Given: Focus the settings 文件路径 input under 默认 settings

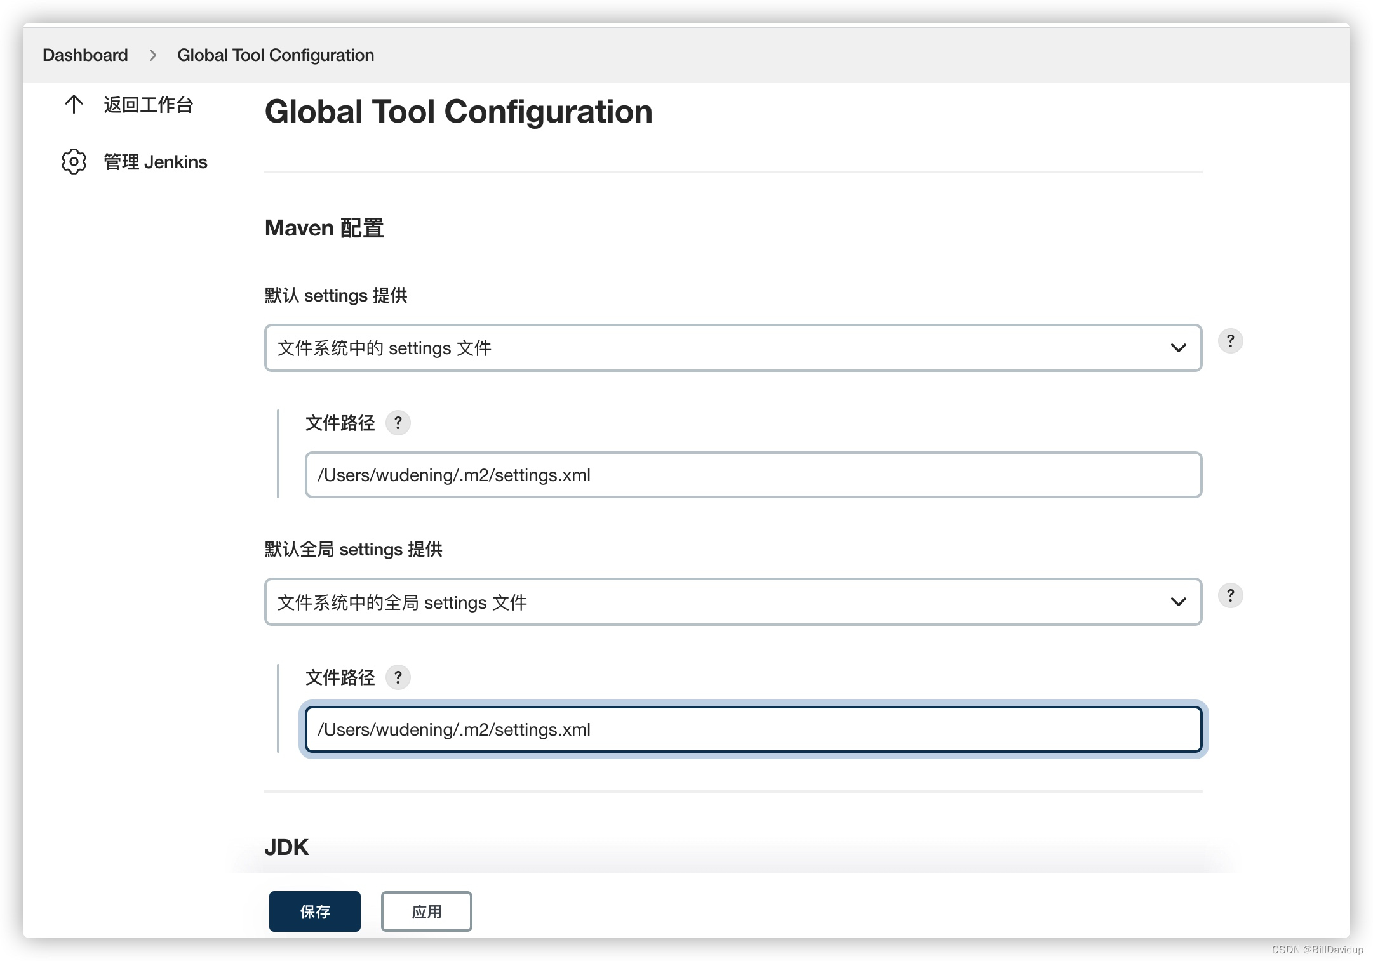Looking at the screenshot, I should pyautogui.click(x=753, y=475).
